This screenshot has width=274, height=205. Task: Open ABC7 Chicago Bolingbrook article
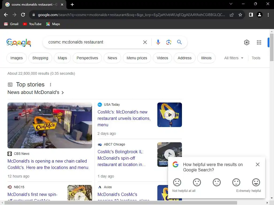pyautogui.click(x=122, y=158)
